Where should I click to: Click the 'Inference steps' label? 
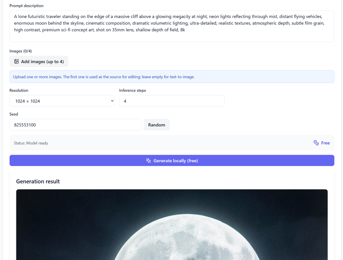(133, 90)
